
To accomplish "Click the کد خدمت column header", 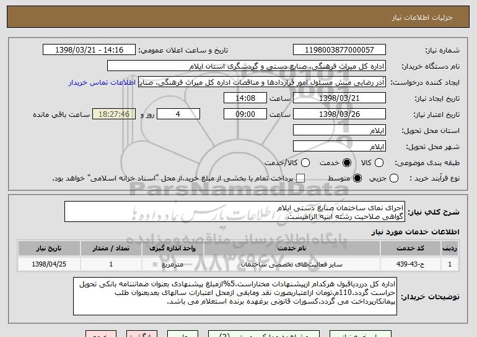I will (x=410, y=249).
